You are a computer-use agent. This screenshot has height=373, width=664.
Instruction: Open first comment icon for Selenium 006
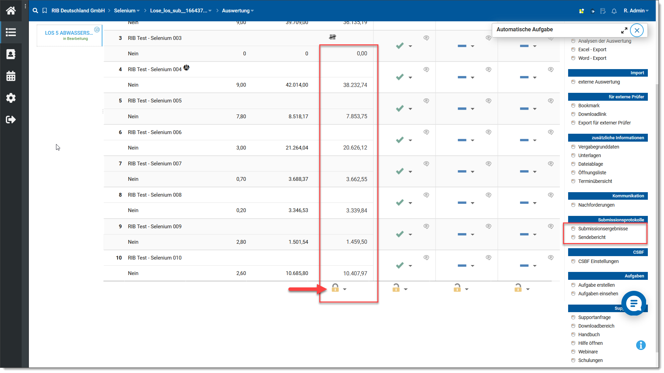pyautogui.click(x=426, y=132)
